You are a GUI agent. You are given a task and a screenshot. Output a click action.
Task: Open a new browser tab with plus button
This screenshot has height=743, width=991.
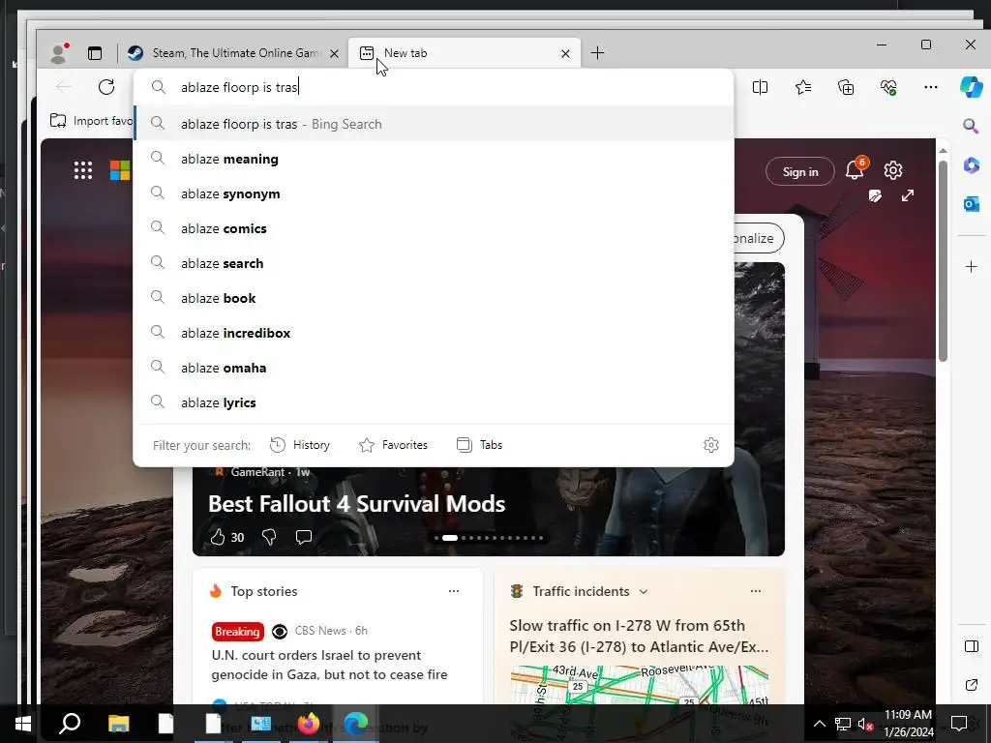pyautogui.click(x=597, y=53)
